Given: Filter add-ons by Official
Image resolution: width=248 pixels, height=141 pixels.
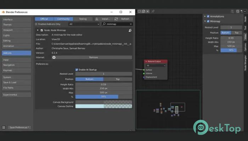Looking at the screenshot, I should (44, 19).
